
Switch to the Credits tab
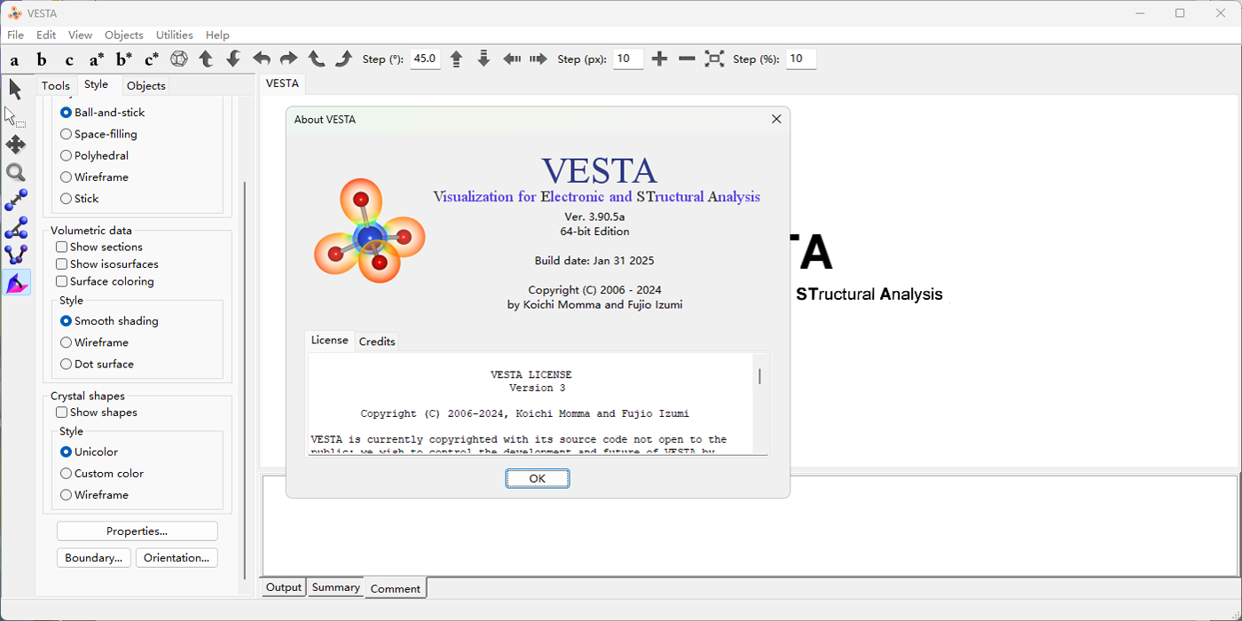pos(377,342)
